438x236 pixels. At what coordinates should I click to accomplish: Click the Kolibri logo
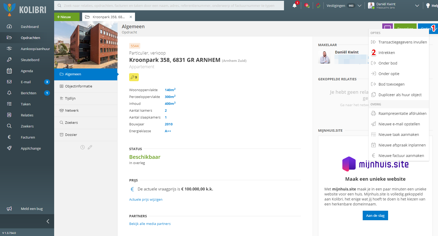(25, 10)
